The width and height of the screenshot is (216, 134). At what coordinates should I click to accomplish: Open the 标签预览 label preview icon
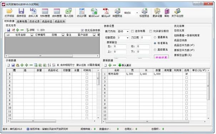(144, 11)
